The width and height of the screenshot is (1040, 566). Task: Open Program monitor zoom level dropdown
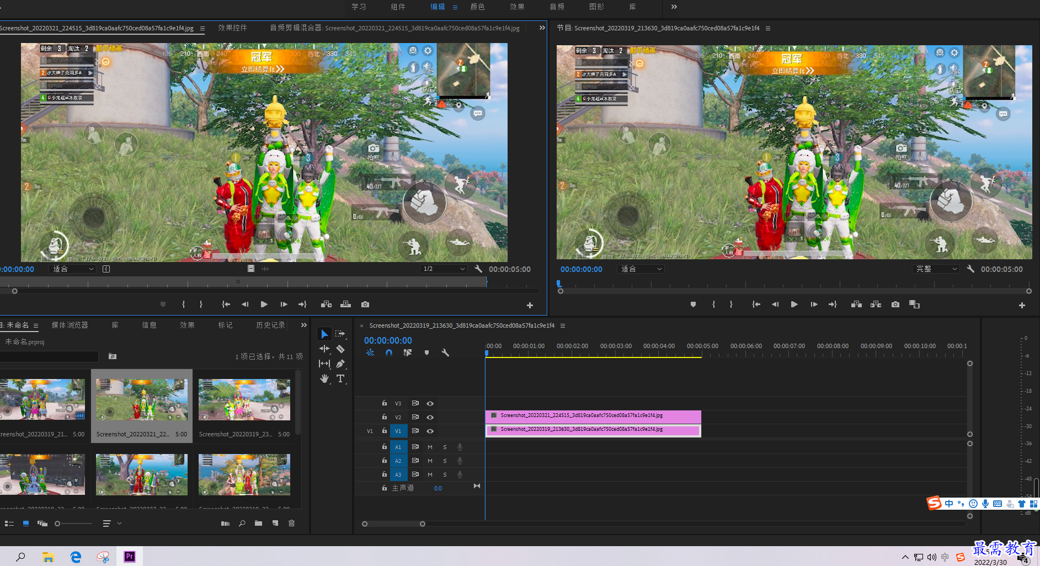coord(642,269)
